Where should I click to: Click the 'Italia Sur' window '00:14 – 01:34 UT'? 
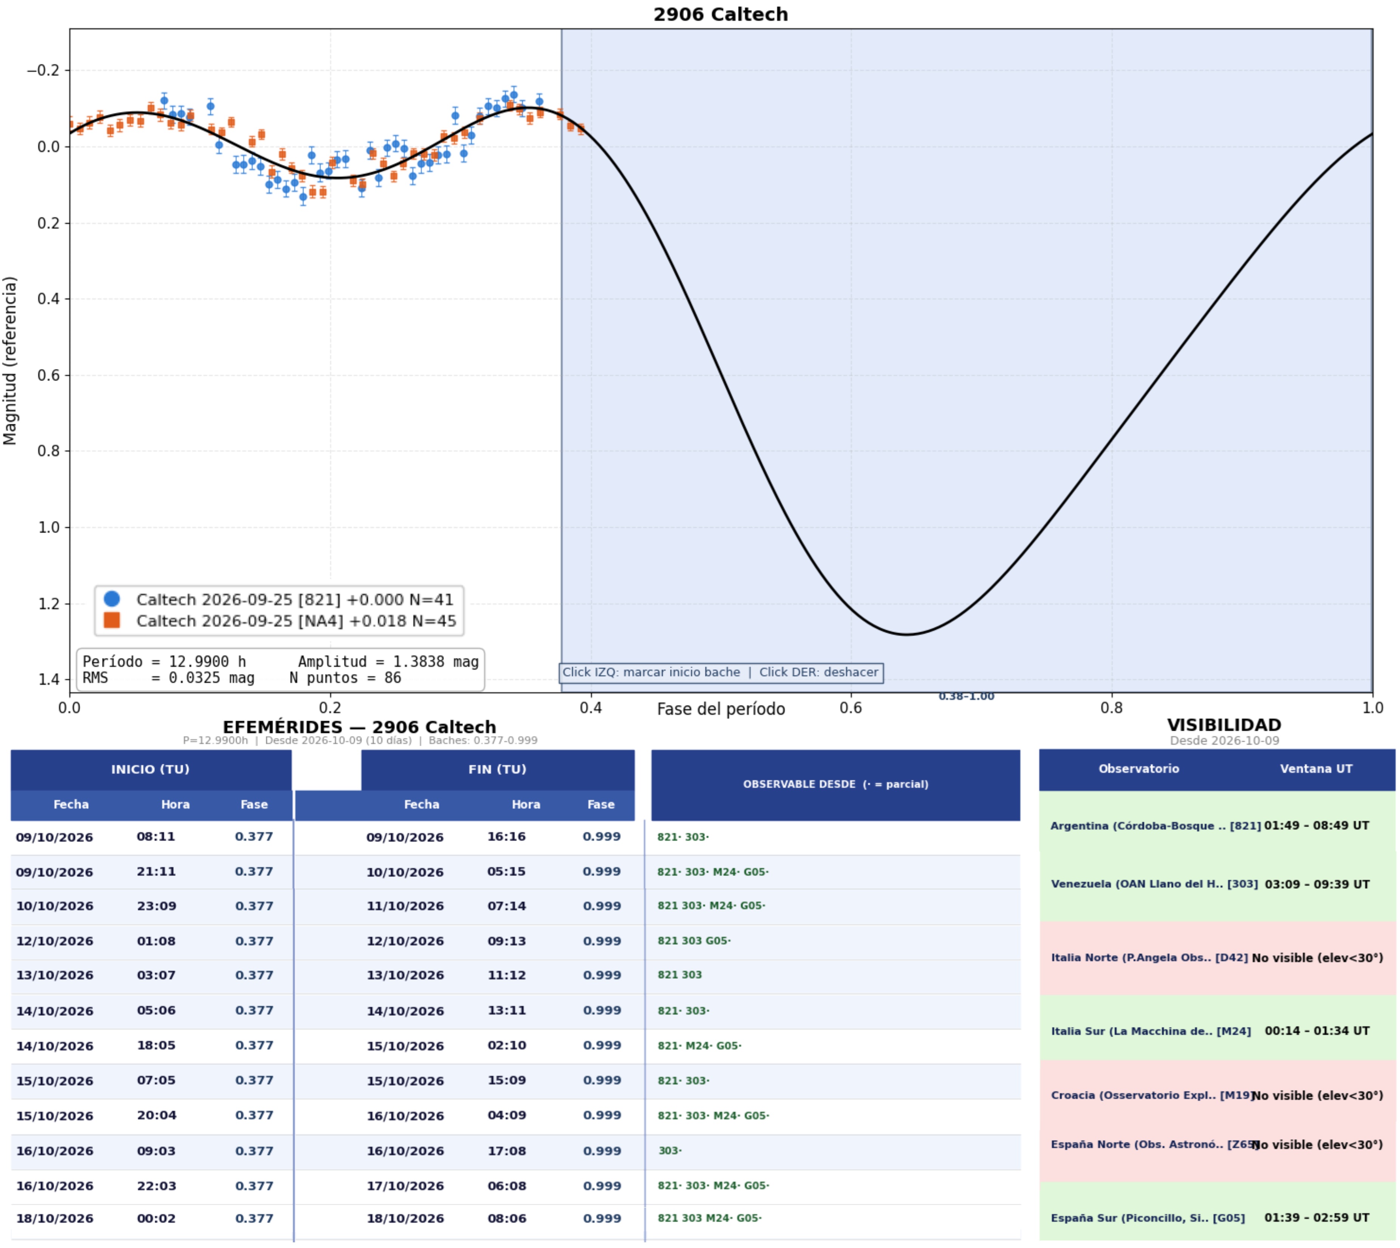(x=1317, y=1031)
